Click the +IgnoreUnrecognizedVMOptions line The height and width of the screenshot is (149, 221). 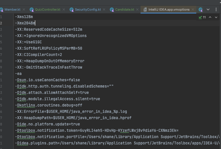click(x=51, y=36)
